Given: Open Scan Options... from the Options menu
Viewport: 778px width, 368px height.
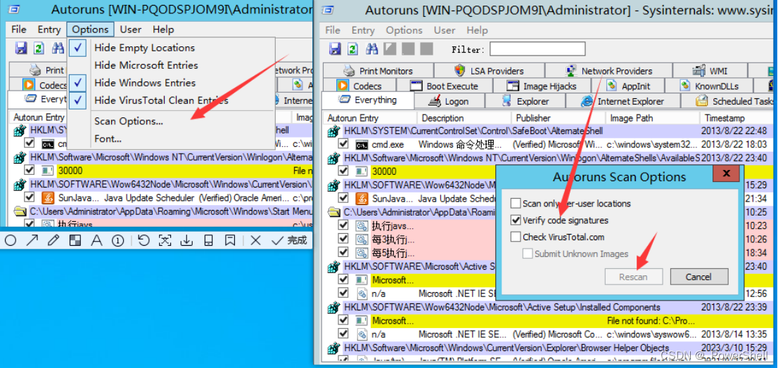Looking at the screenshot, I should pos(171,121).
